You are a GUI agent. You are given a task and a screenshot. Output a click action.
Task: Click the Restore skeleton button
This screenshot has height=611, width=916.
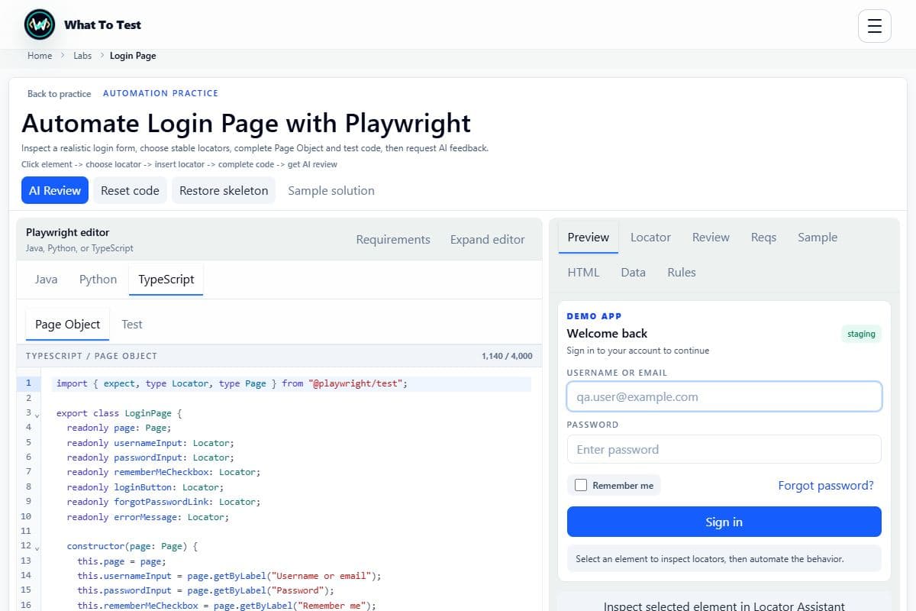[224, 191]
